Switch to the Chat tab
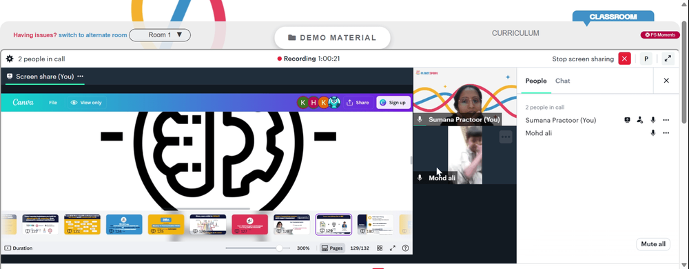689x269 pixels. (562, 81)
